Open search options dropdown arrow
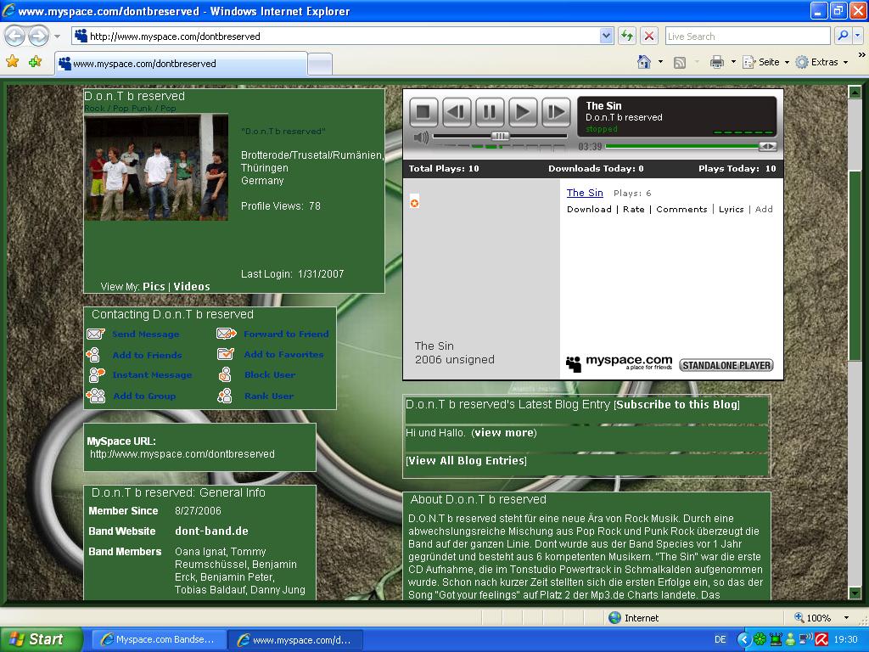 pyautogui.click(x=857, y=36)
